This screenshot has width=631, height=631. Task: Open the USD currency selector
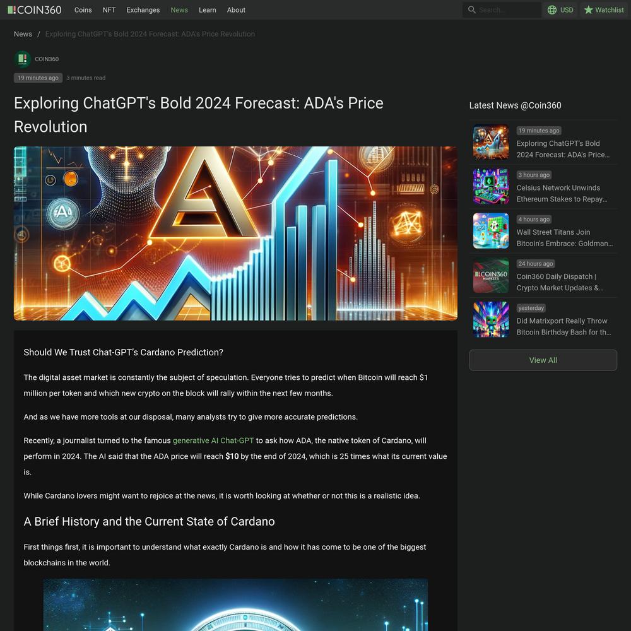pyautogui.click(x=560, y=9)
